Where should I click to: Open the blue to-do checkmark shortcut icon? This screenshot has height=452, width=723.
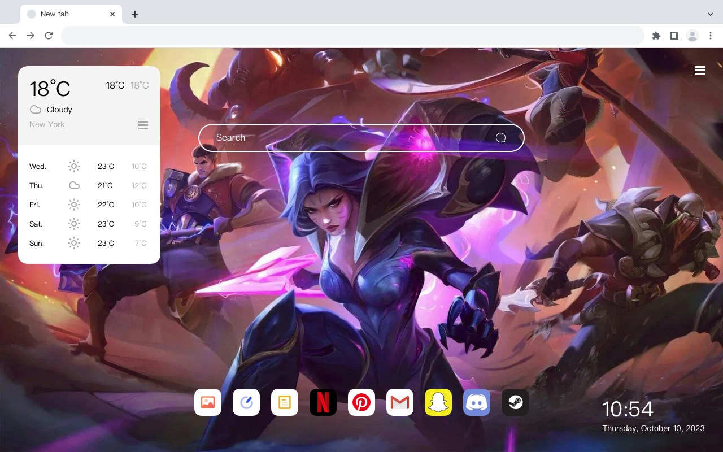coord(246,402)
